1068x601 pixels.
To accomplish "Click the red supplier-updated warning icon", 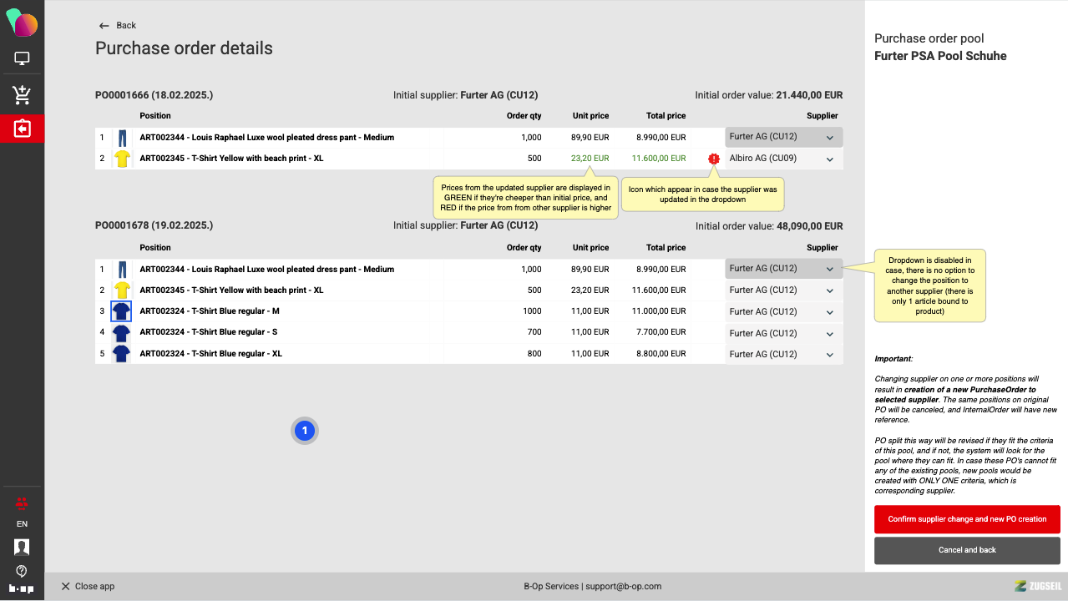I will (713, 159).
